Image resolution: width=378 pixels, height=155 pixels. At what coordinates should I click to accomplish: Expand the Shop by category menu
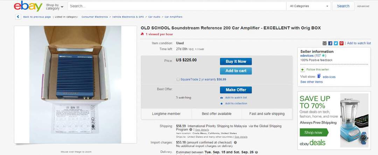54,6
